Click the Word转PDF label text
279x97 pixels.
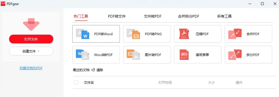[x=103, y=55]
